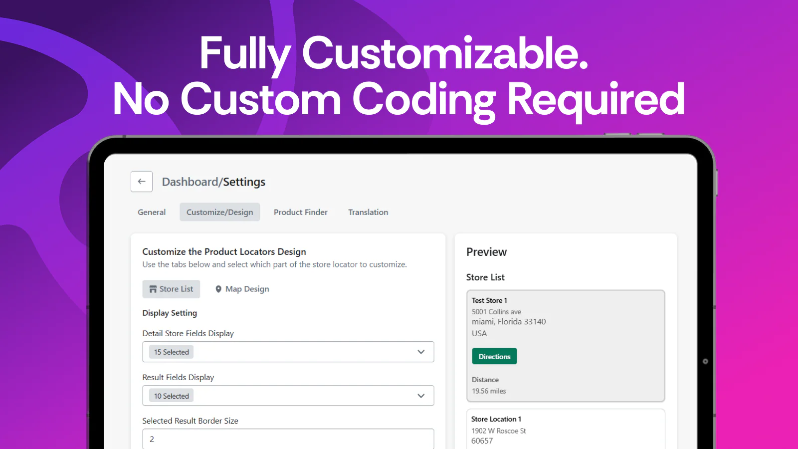Click the 10 Selected tag

pos(171,396)
